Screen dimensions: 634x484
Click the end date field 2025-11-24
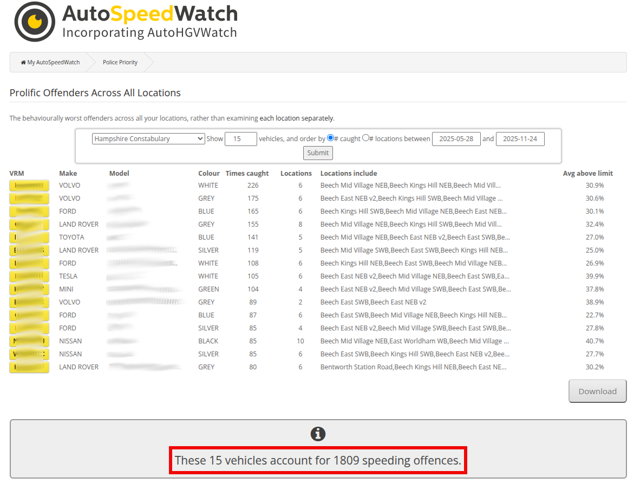(520, 139)
